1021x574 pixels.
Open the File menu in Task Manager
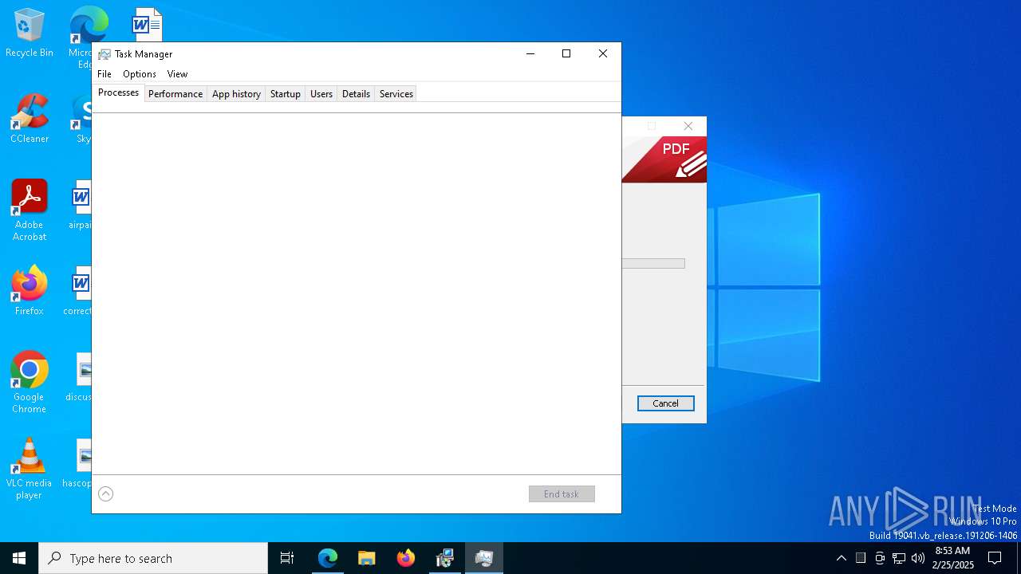click(104, 73)
